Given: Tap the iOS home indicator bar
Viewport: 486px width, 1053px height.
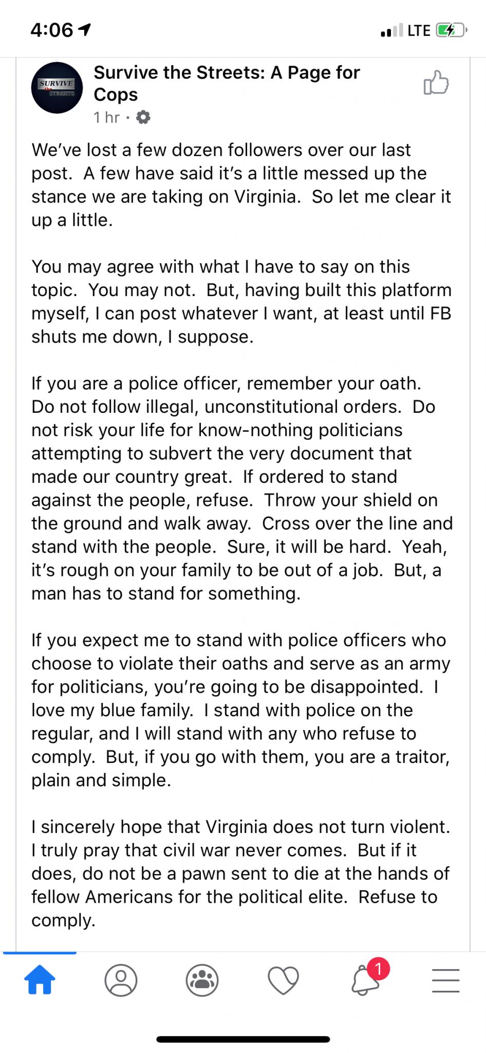Looking at the screenshot, I should (x=243, y=1039).
